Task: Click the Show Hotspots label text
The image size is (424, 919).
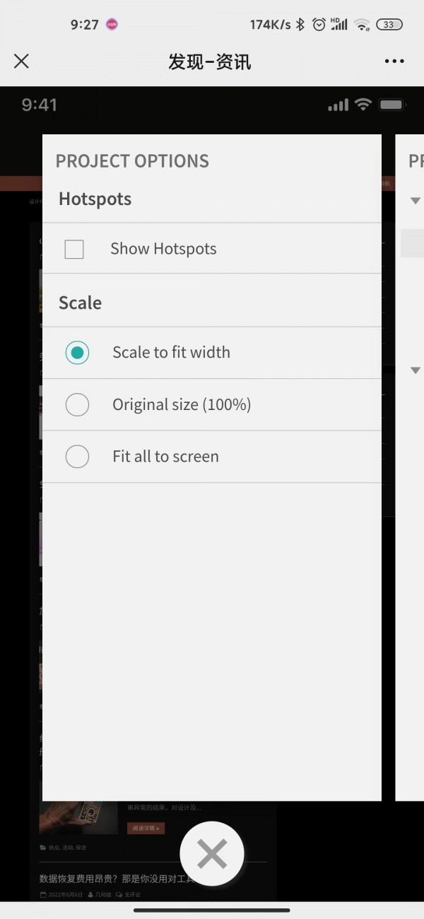Action: 163,249
